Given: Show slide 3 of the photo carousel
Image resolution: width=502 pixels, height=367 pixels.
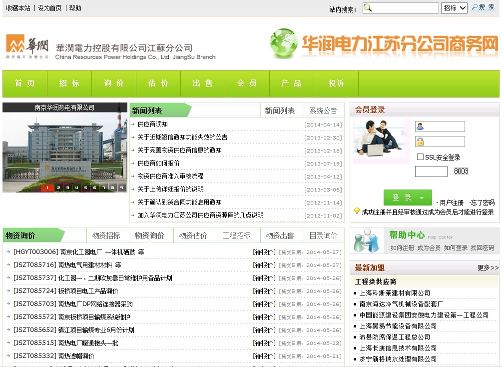Looking at the screenshot, I should (x=67, y=188).
